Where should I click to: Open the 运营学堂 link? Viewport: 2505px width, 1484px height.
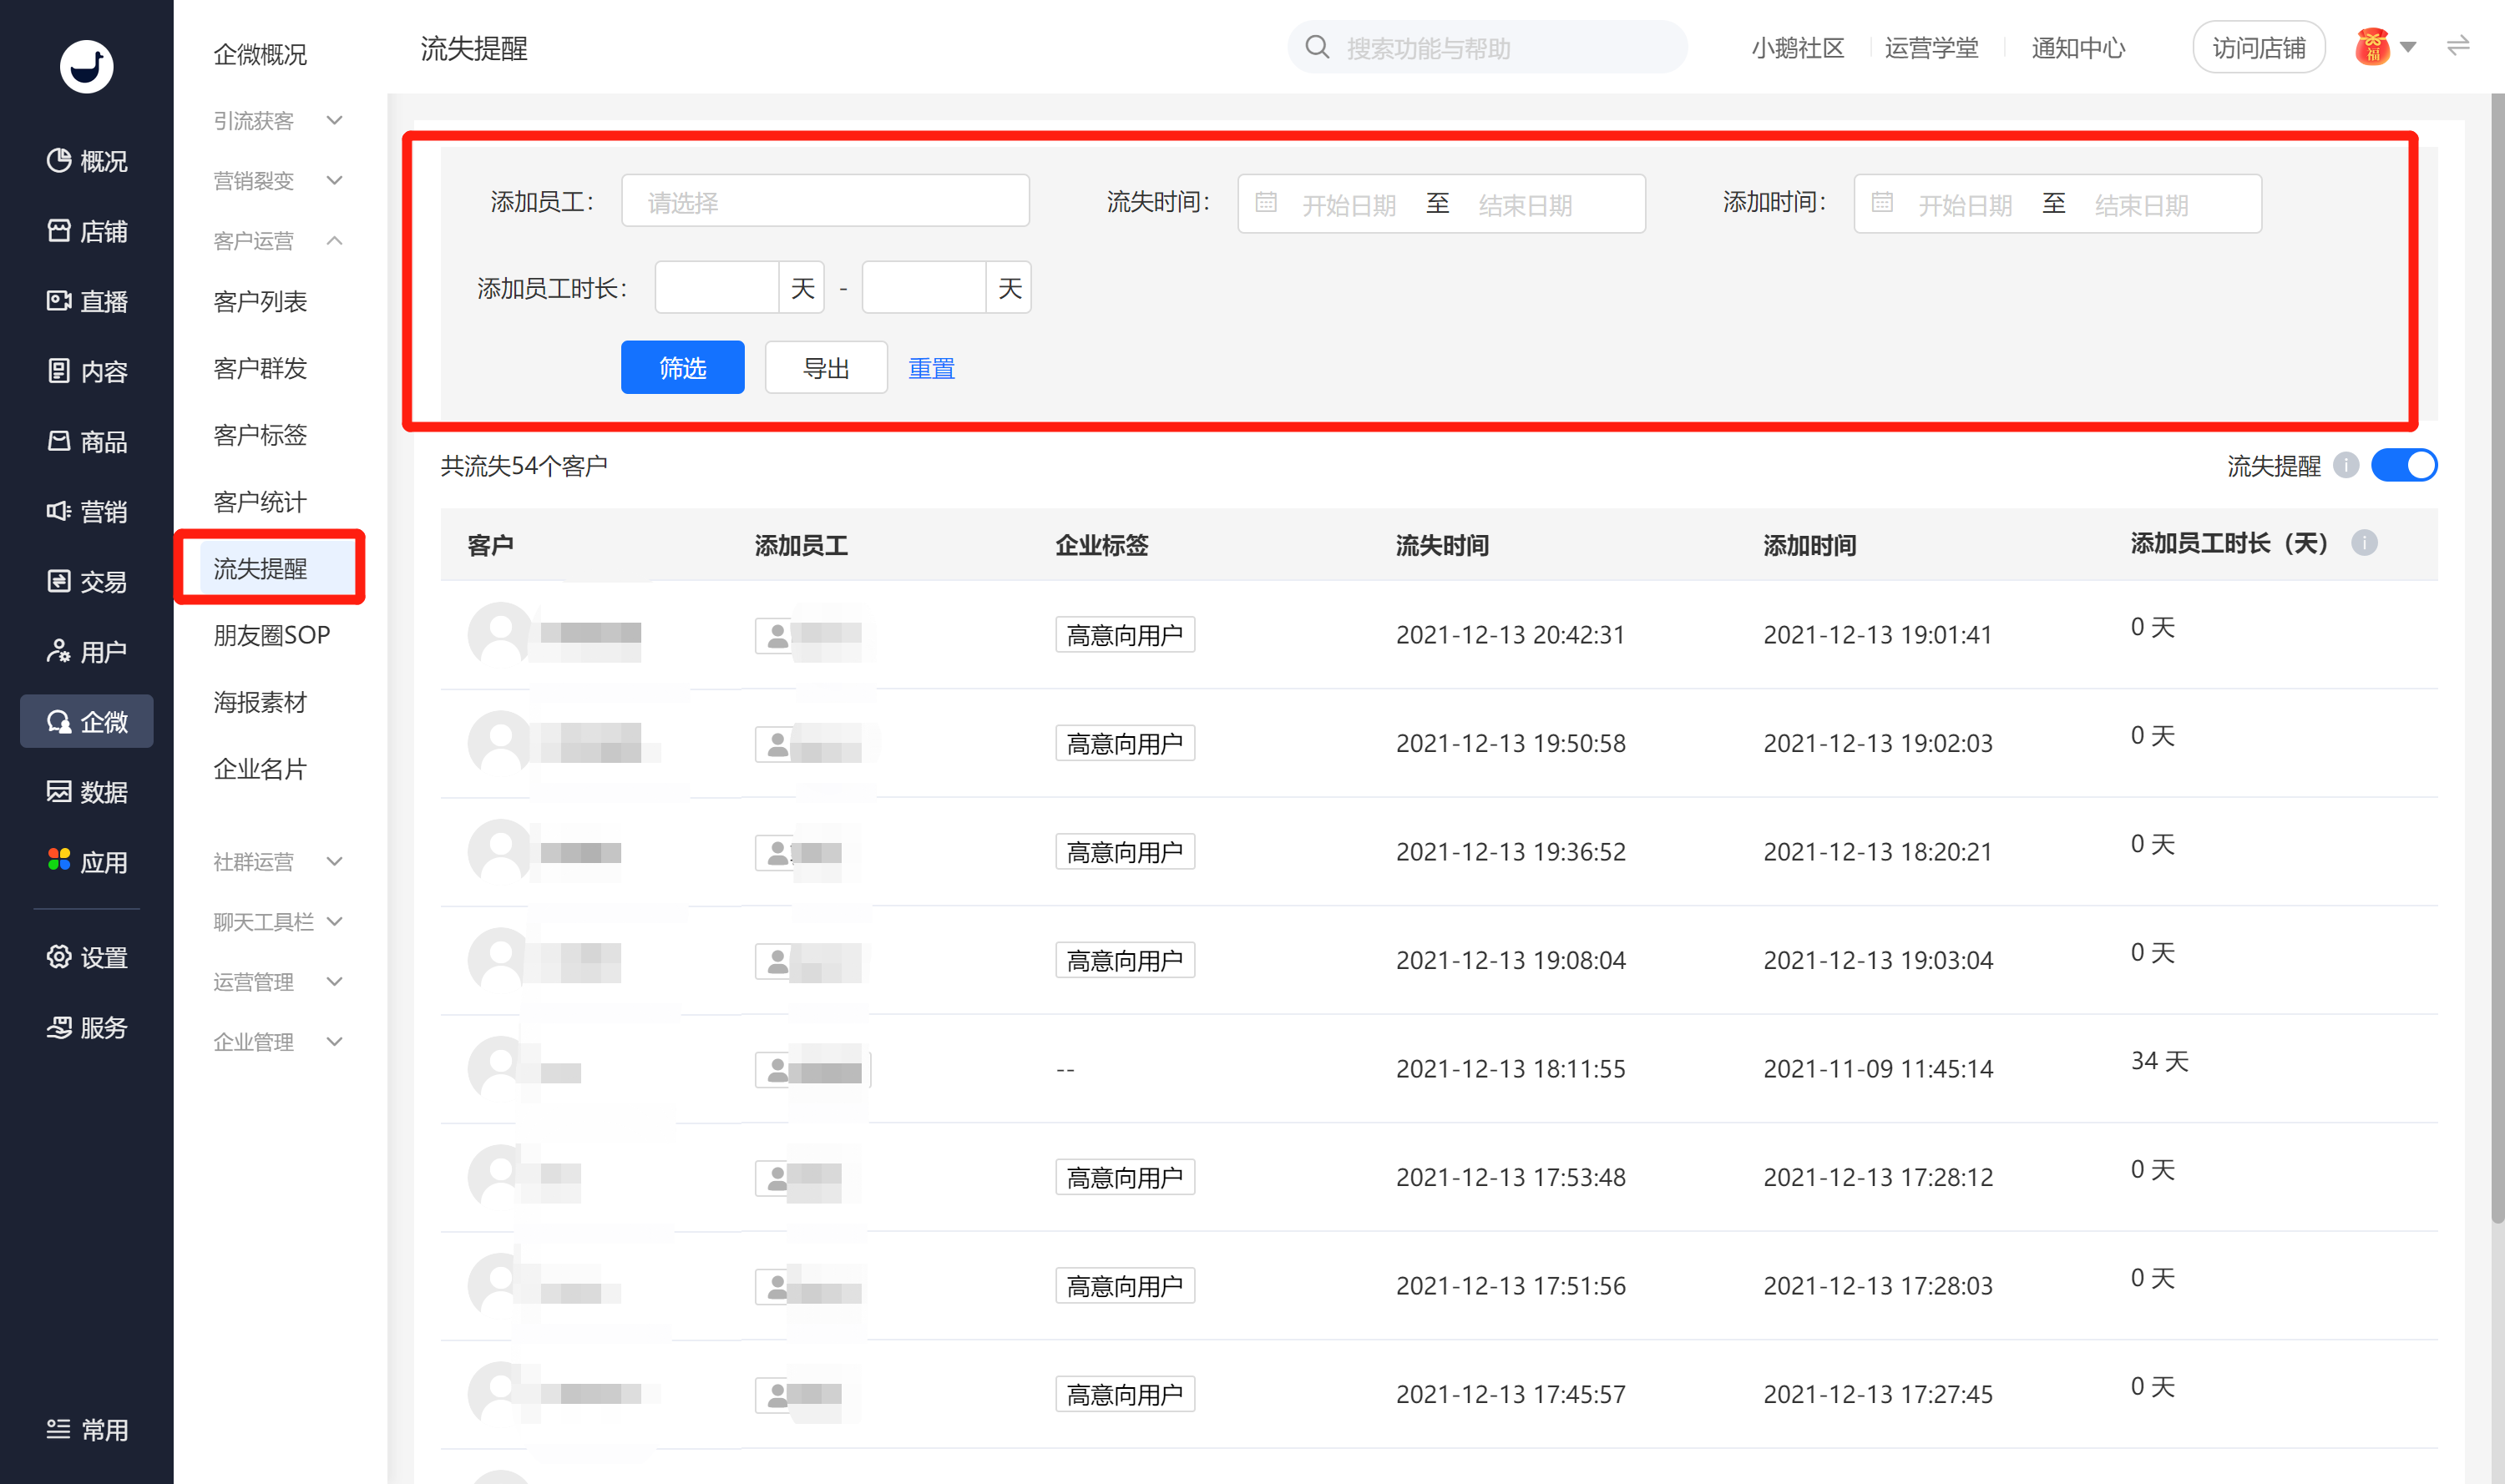point(1931,48)
